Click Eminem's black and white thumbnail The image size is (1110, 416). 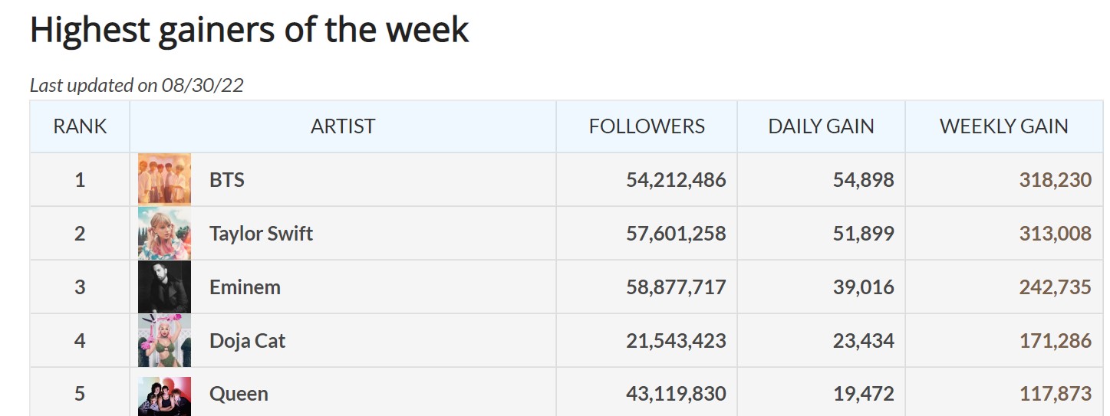(164, 287)
